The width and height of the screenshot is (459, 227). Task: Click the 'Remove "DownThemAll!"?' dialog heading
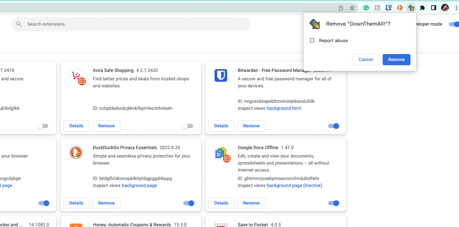pyautogui.click(x=358, y=24)
